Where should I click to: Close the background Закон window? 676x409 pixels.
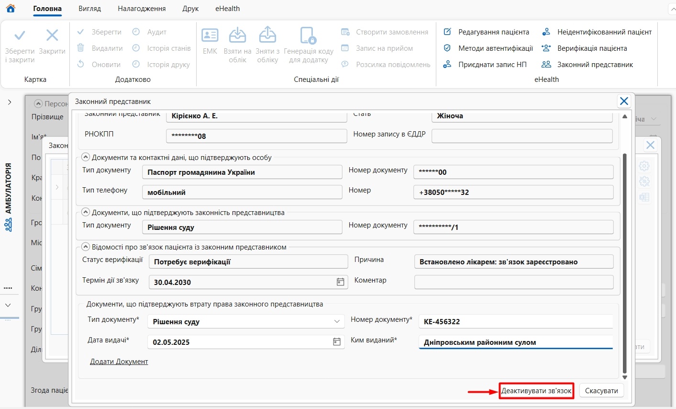(650, 145)
